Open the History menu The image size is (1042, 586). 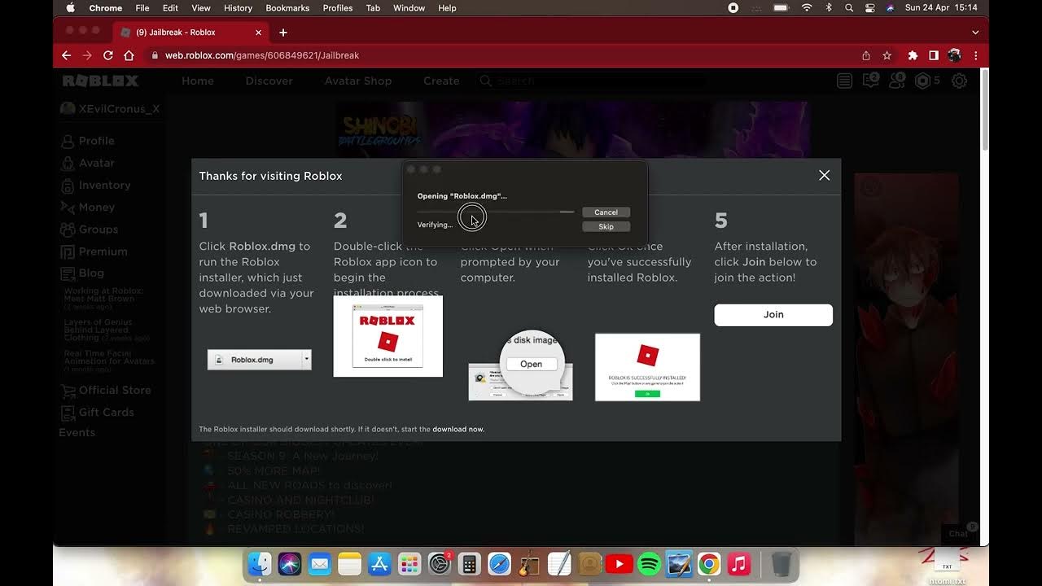(238, 8)
